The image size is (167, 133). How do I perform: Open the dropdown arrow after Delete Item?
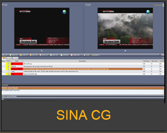click(81, 55)
